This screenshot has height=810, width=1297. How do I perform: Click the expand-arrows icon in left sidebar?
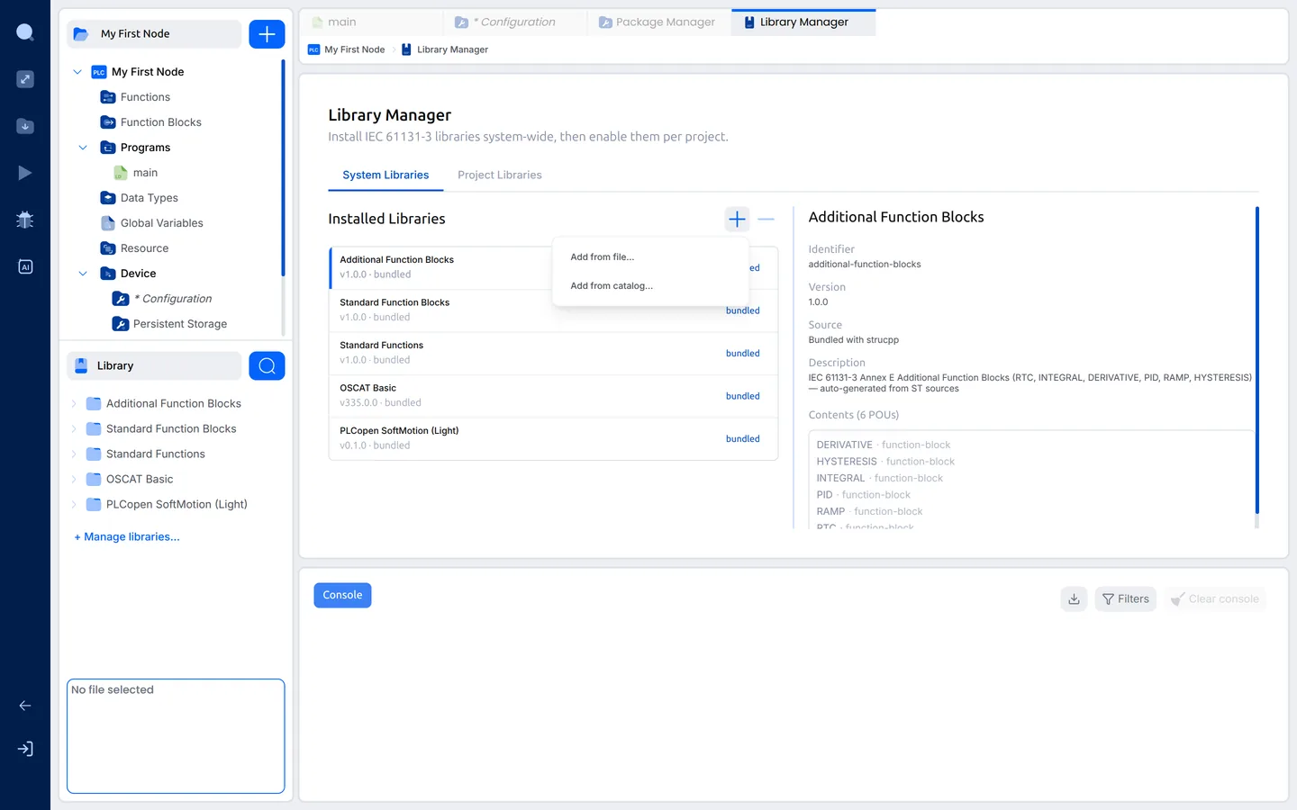25,79
